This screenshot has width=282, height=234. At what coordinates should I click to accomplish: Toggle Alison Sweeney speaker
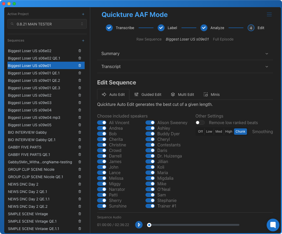click(x=150, y=123)
